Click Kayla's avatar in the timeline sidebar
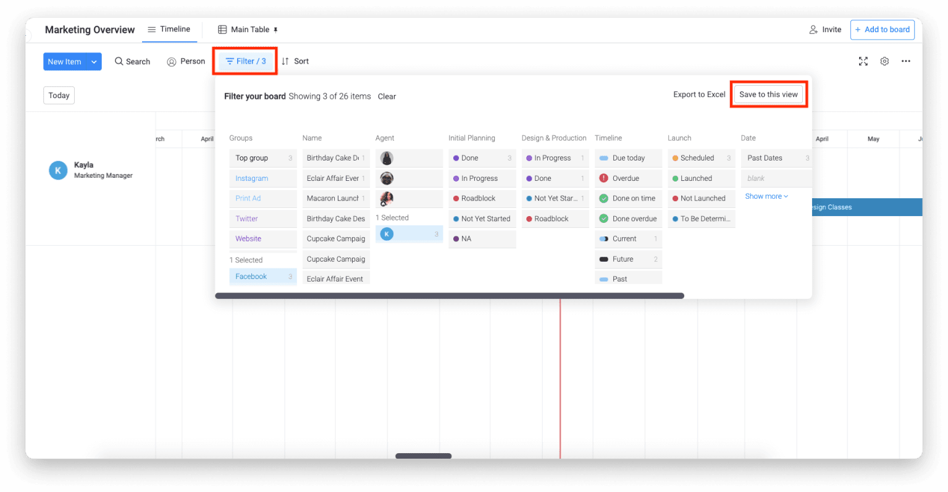The image size is (948, 492). [58, 170]
